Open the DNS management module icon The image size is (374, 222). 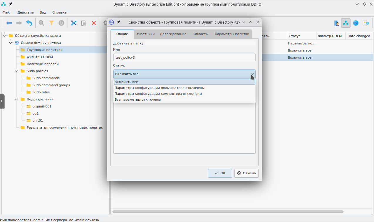point(355,23)
